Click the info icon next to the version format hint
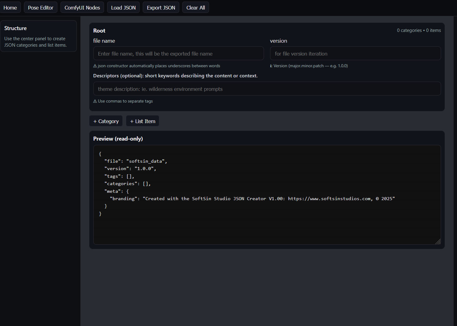This screenshot has height=326, width=457. pyautogui.click(x=271, y=66)
